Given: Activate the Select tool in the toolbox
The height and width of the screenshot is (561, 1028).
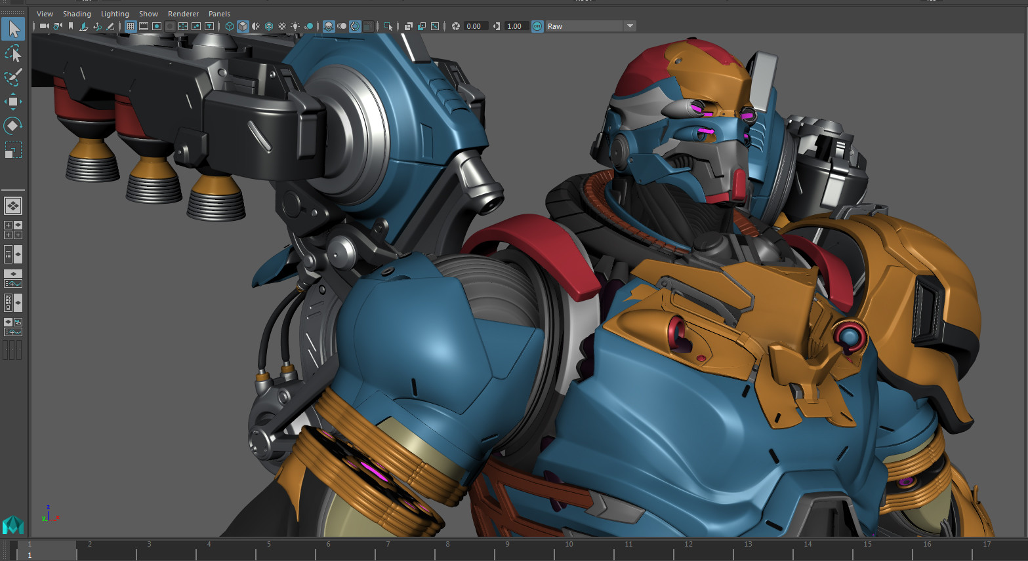Looking at the screenshot, I should coord(13,29).
